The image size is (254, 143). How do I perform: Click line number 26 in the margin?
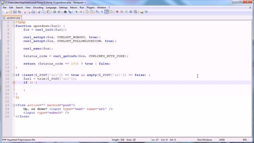click(x=7, y=116)
